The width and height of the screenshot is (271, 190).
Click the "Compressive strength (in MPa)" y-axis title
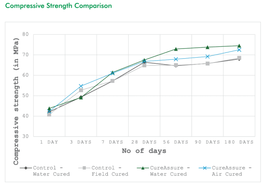click(16, 101)
